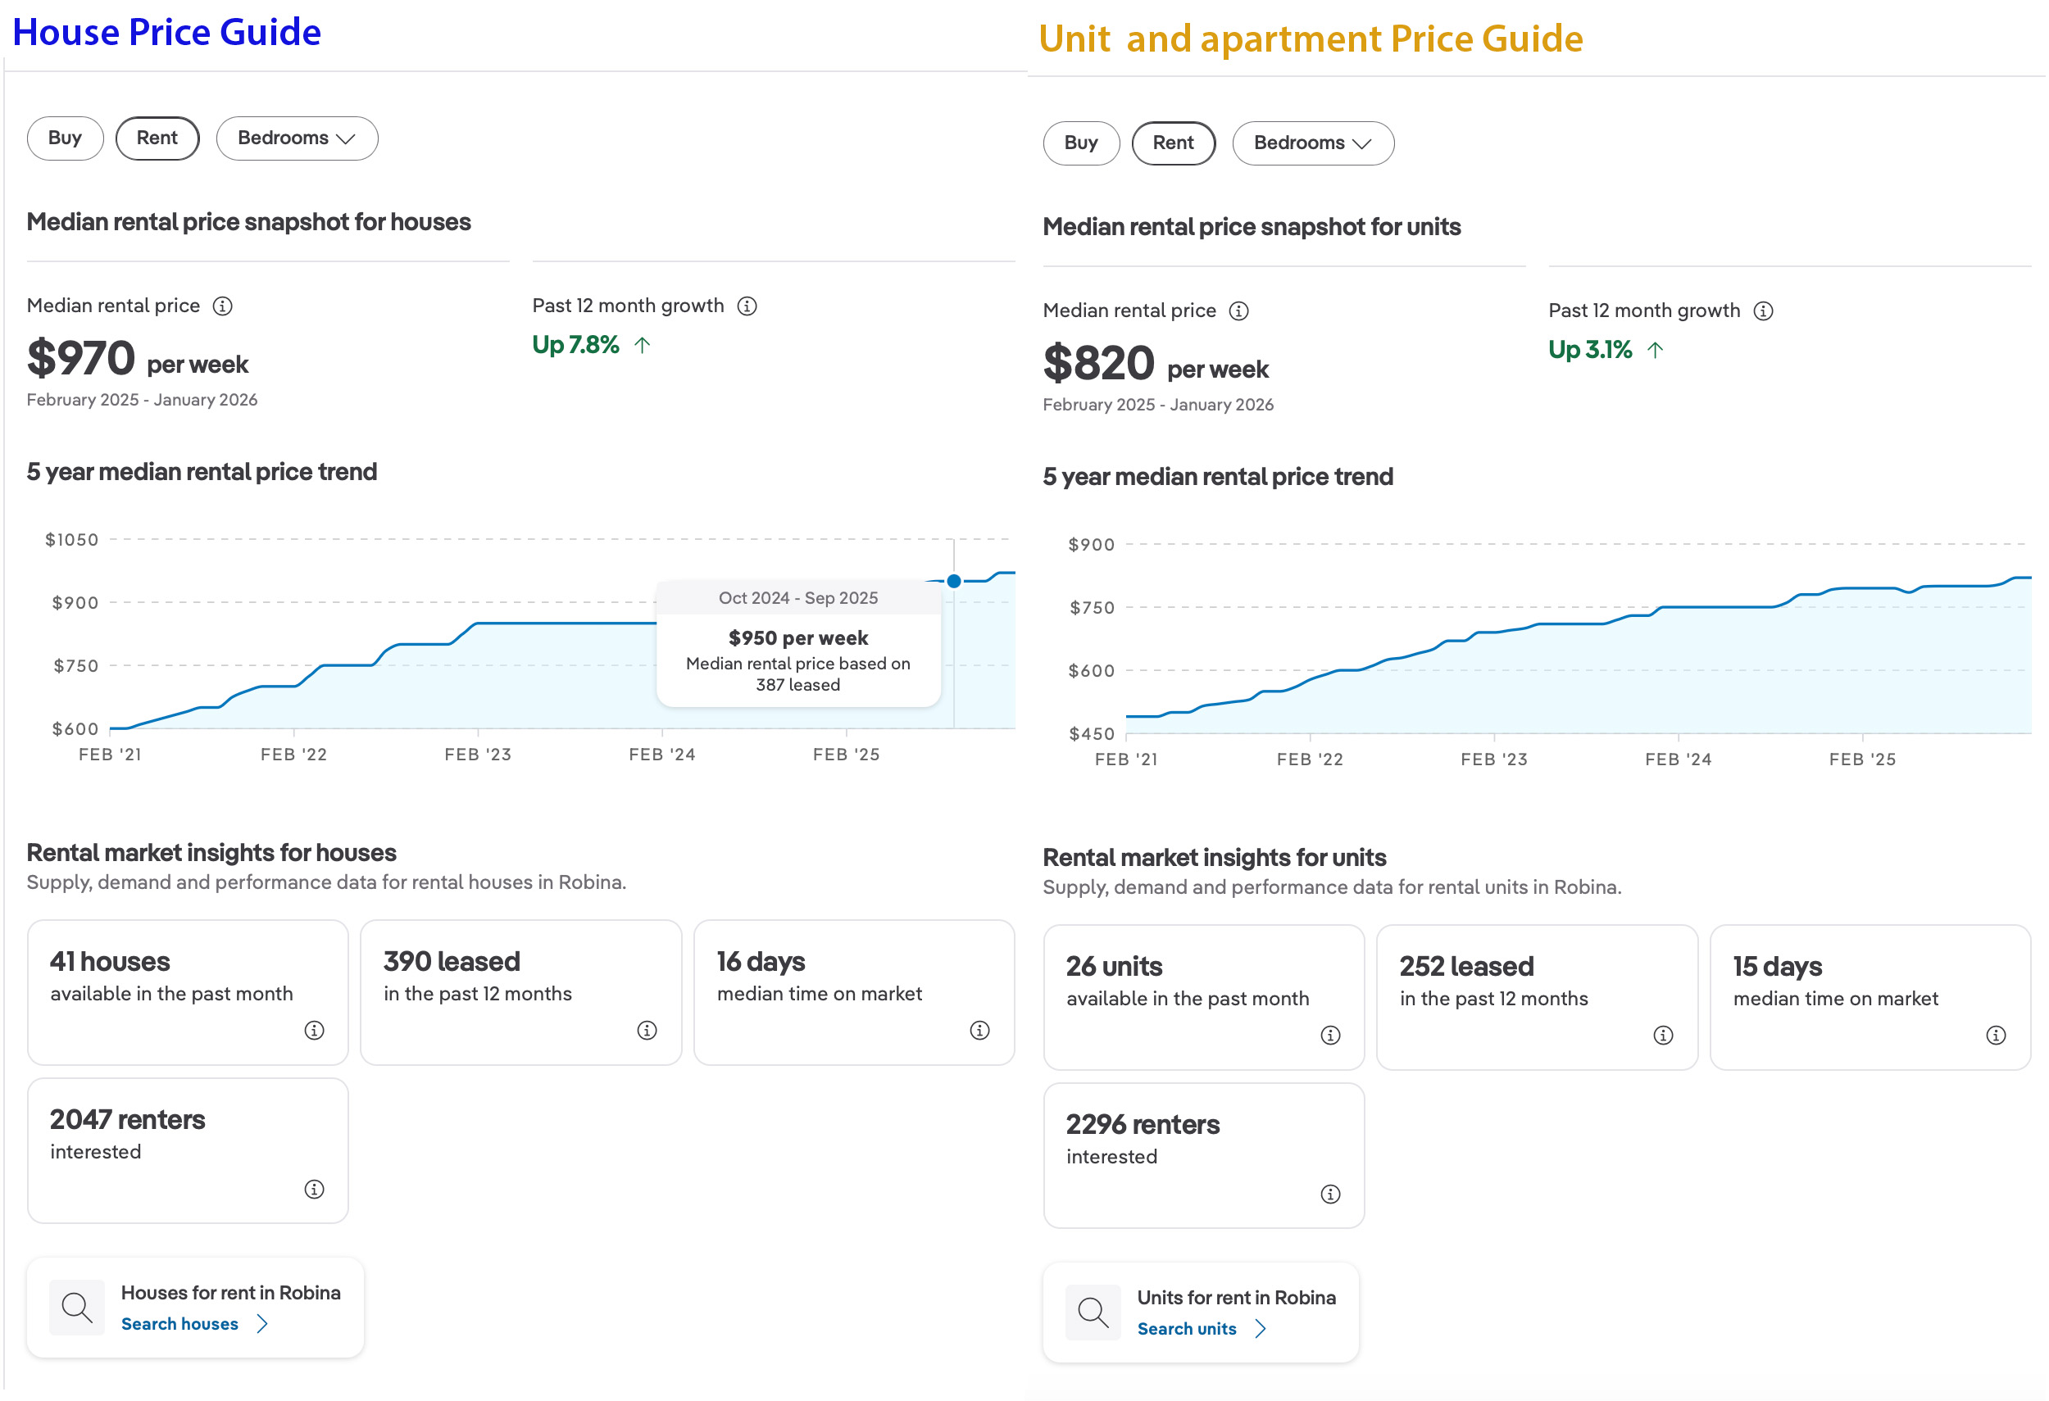The height and width of the screenshot is (1401, 2049).
Task: Expand Bedrooms dropdown in House Price Guide
Action: (x=298, y=138)
